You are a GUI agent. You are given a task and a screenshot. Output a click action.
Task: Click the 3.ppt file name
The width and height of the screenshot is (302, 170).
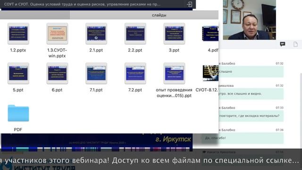174,50
